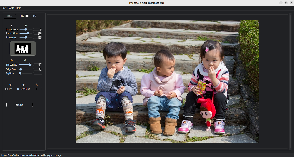Viewport: 294px width, 157px height.
Task: Click the Saturation label
Action: 12,34
